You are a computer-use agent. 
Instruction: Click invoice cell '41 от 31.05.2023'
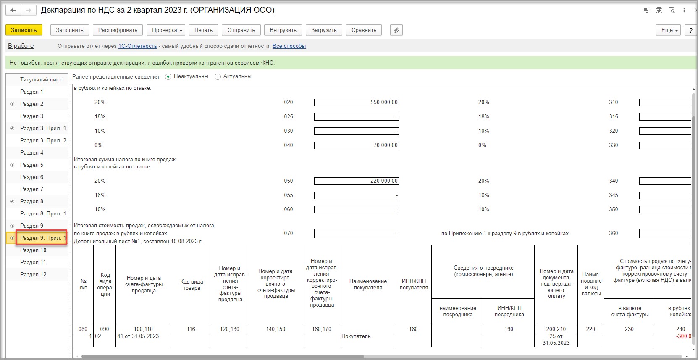143,339
